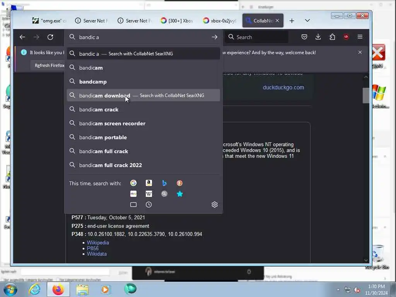Viewport: 396px width, 297px height.
Task: Select suggestion "bandcamp"
Action: click(x=143, y=82)
